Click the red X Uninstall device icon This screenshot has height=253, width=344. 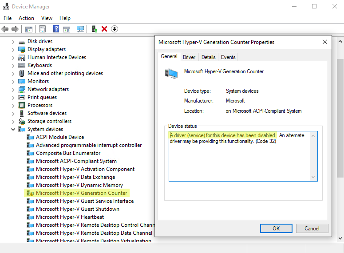point(104,29)
